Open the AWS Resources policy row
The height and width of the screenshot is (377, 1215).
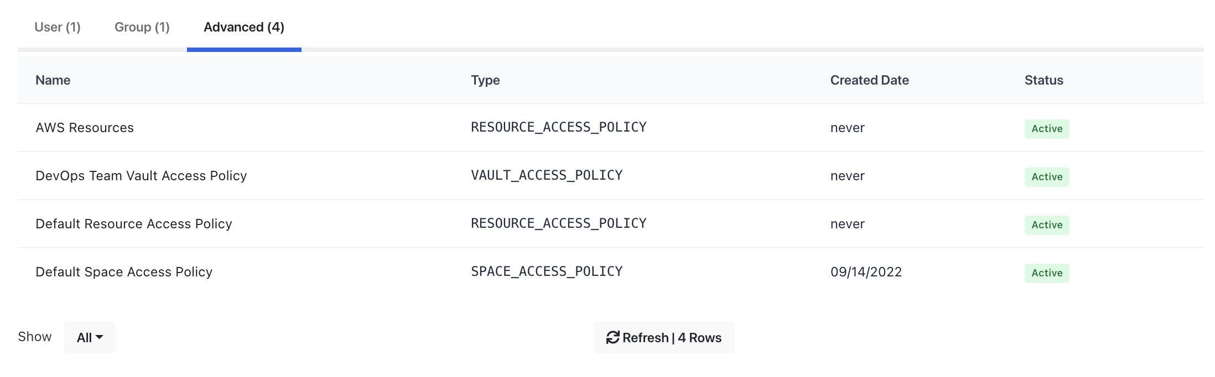click(85, 128)
